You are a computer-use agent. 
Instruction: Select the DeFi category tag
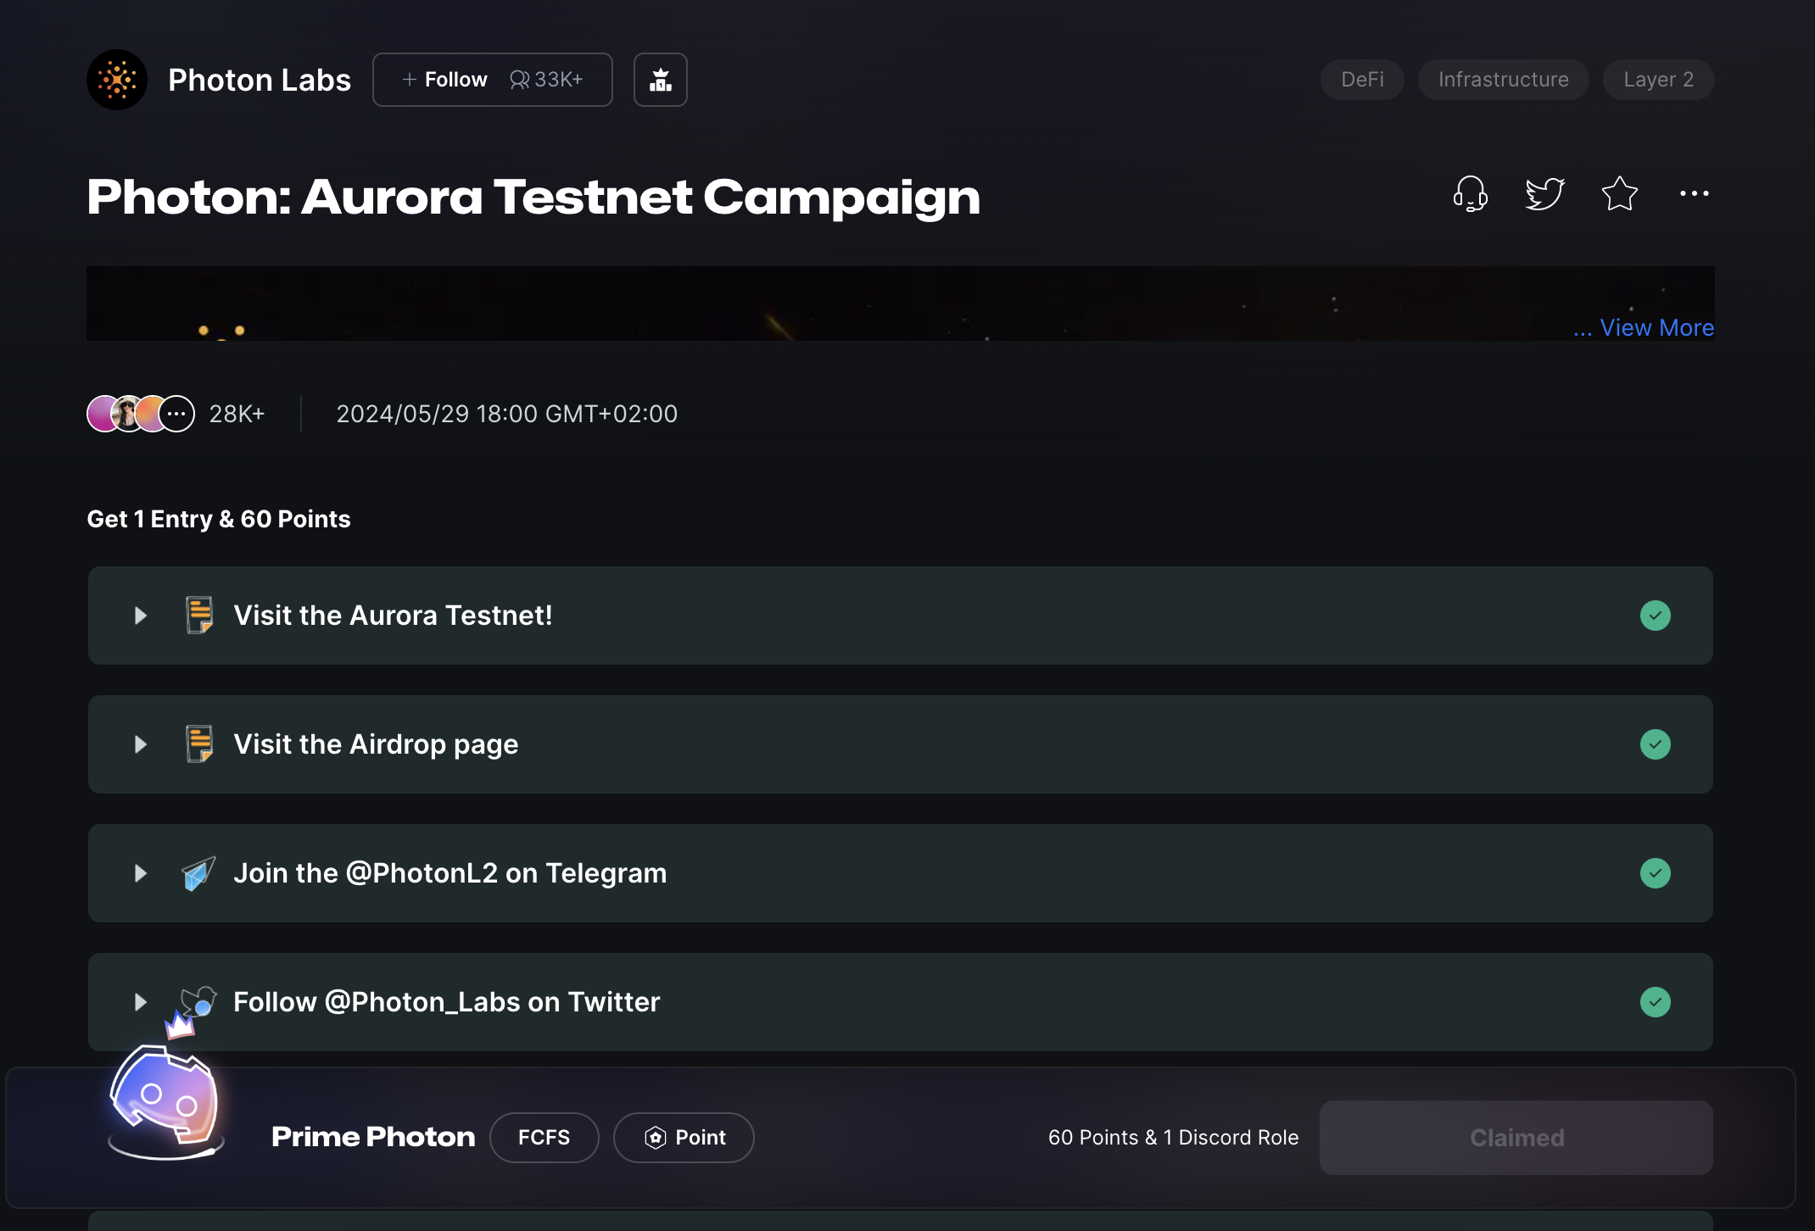point(1362,80)
